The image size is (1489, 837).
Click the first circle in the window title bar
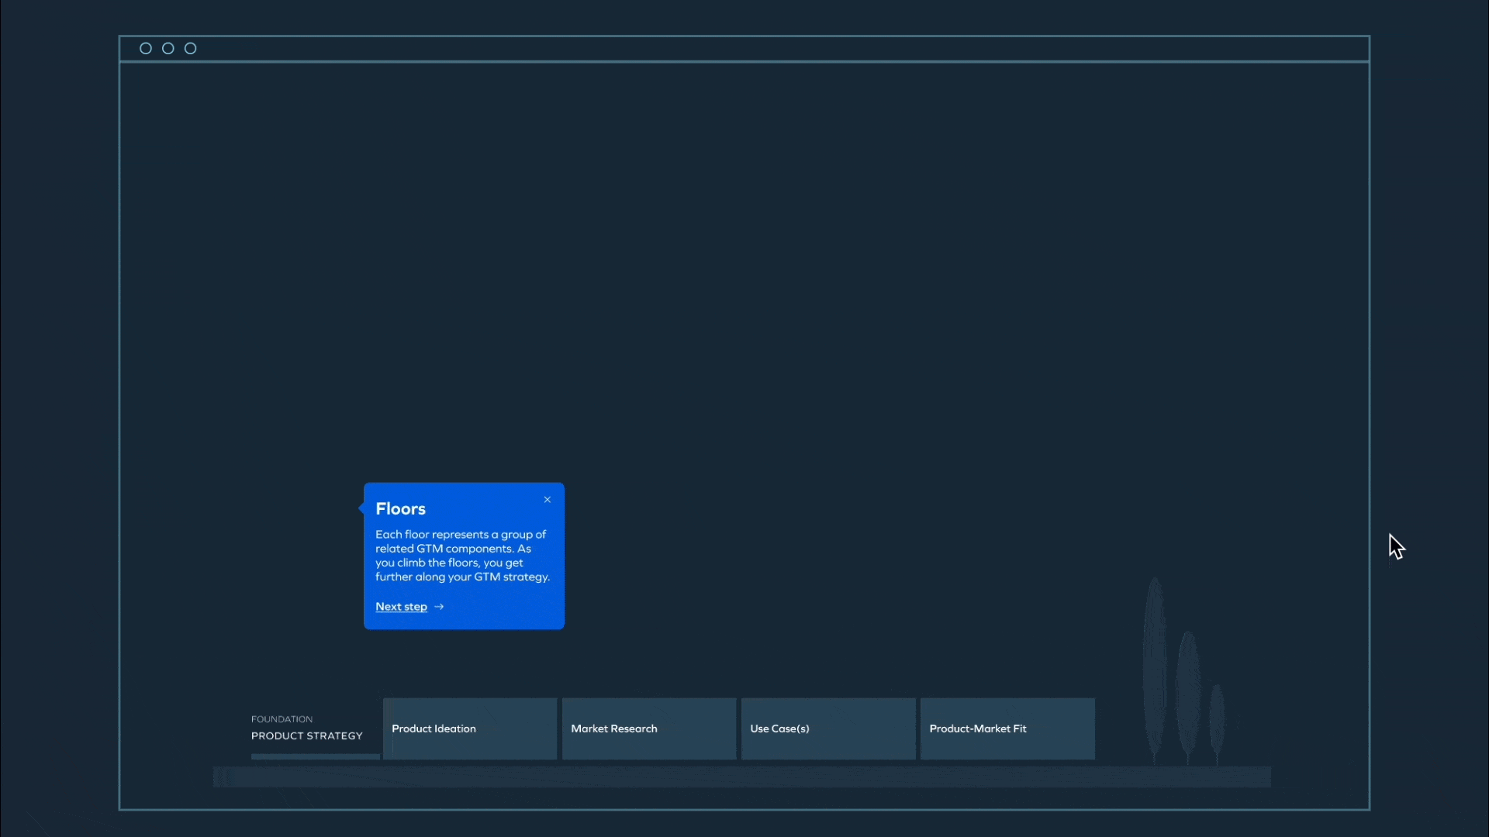pyautogui.click(x=145, y=49)
